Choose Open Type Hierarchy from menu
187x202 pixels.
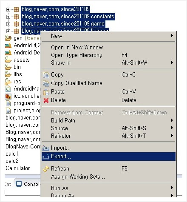(108, 55)
